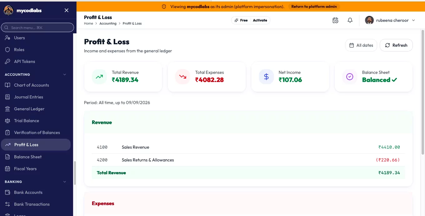Click Return to platform admin
Viewport: 425px width, 216px height.
(x=314, y=7)
